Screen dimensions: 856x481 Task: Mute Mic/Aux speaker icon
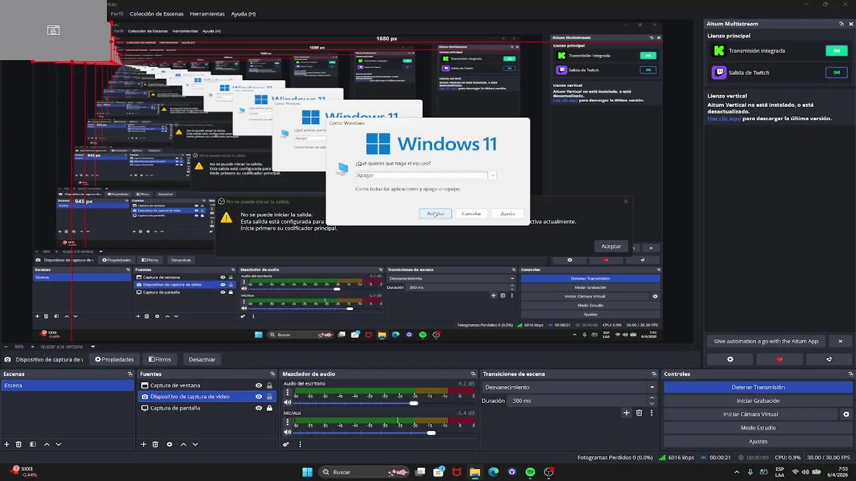pos(288,432)
